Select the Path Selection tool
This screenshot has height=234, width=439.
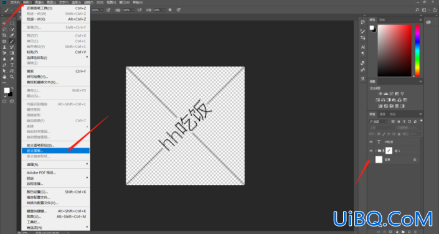(x=4, y=71)
